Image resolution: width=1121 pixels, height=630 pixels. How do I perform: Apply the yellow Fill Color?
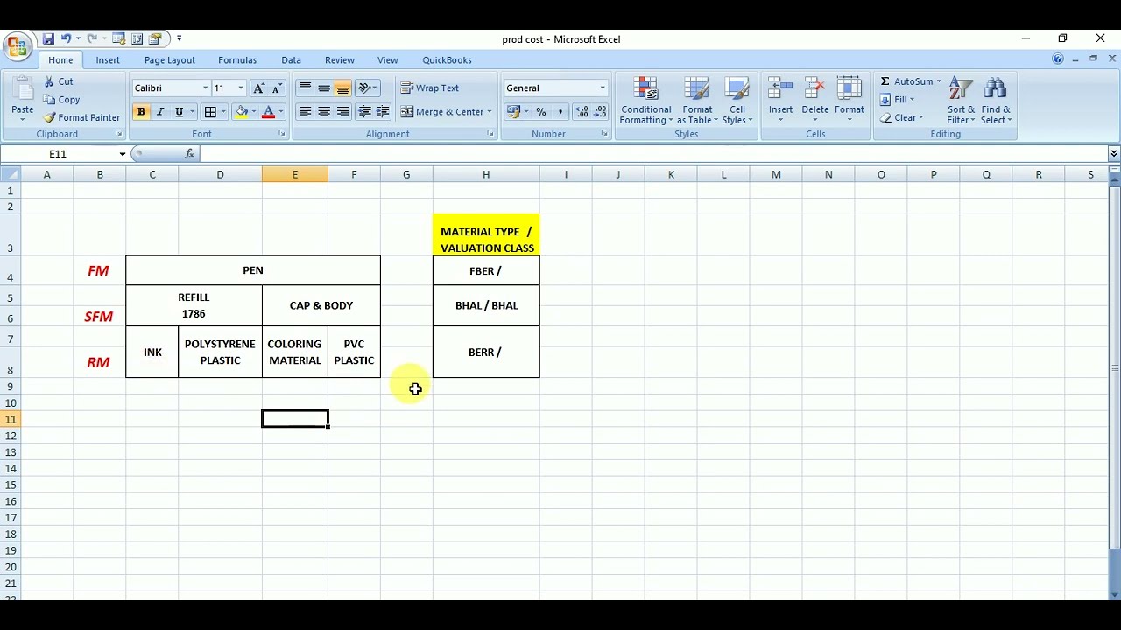click(x=241, y=112)
